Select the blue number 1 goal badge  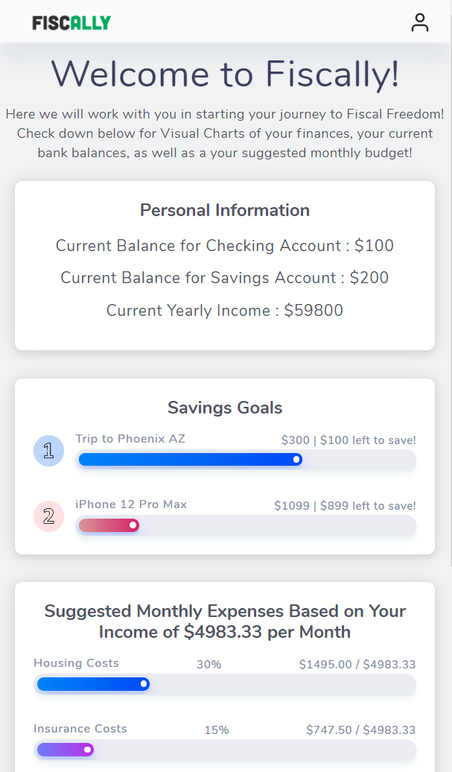point(48,451)
